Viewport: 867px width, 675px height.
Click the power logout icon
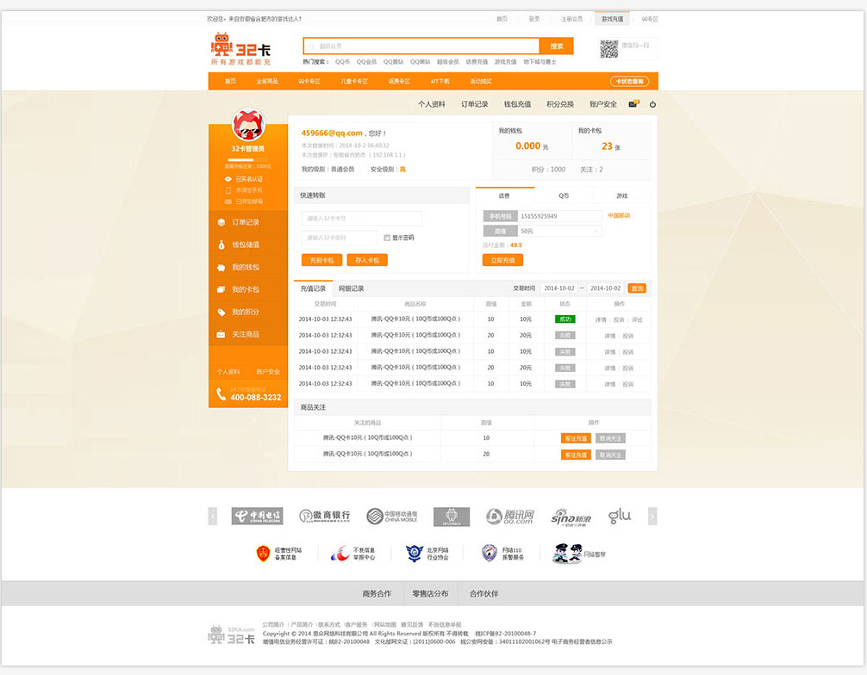pos(652,104)
